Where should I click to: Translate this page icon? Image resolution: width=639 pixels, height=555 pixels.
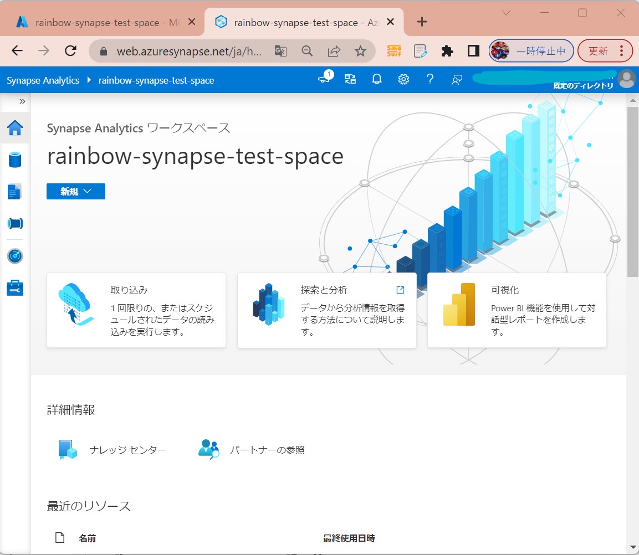pos(280,52)
